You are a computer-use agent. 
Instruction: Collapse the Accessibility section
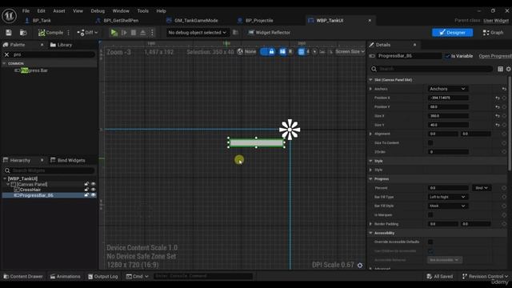tap(370, 233)
